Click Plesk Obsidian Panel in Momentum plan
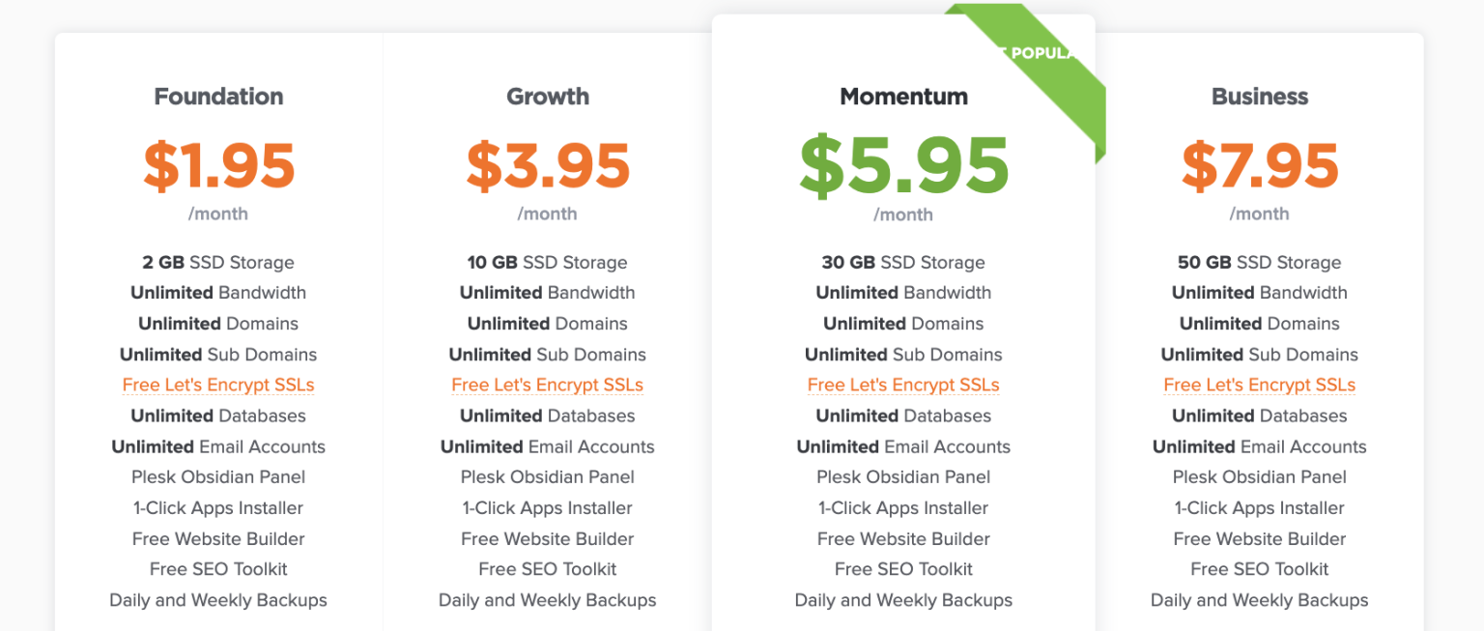The width and height of the screenshot is (1484, 631). tap(903, 476)
